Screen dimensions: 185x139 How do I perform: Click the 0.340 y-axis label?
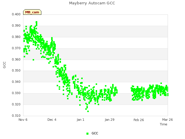pos(16,82)
